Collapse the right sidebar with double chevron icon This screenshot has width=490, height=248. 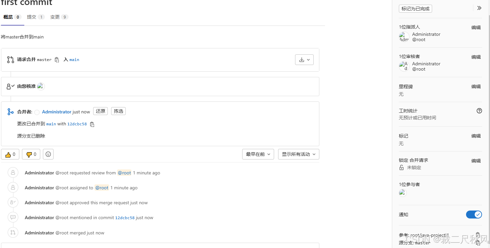point(479,8)
